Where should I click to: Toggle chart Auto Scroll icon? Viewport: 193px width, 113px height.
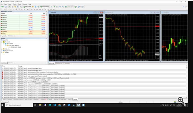point(69,7)
